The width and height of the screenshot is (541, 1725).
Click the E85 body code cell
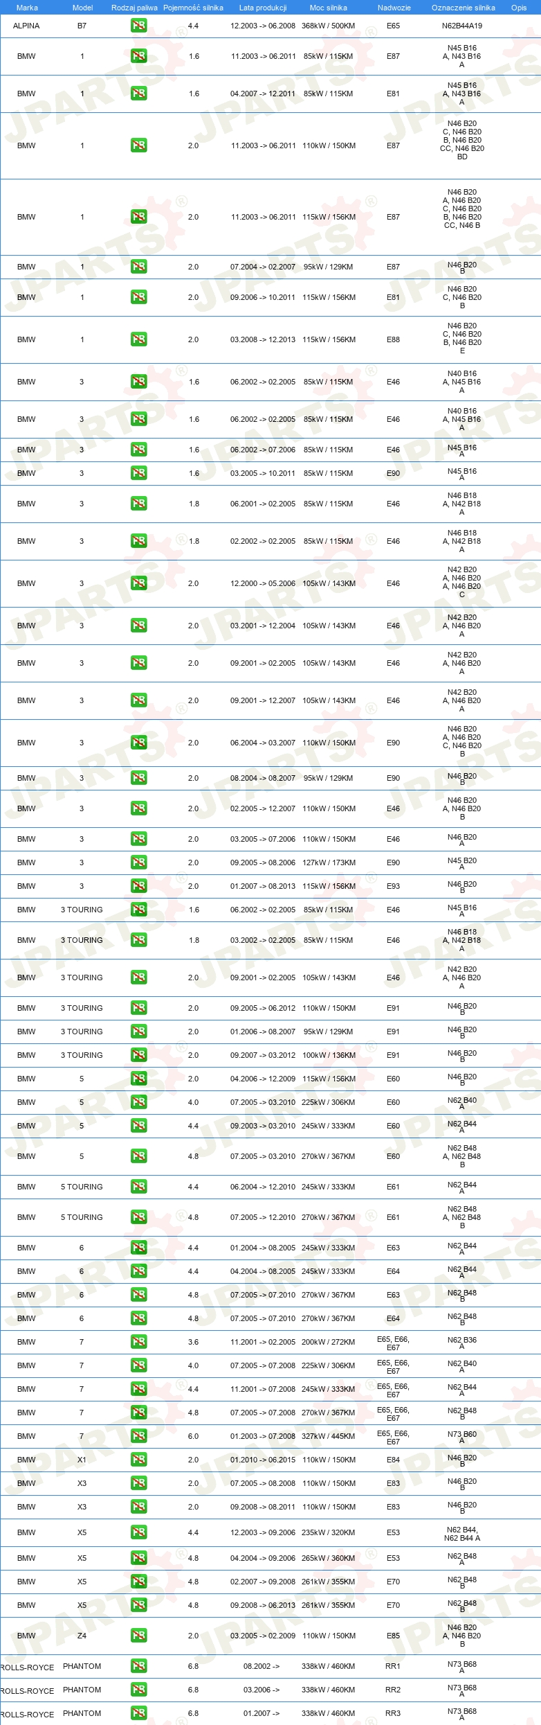point(393,1636)
